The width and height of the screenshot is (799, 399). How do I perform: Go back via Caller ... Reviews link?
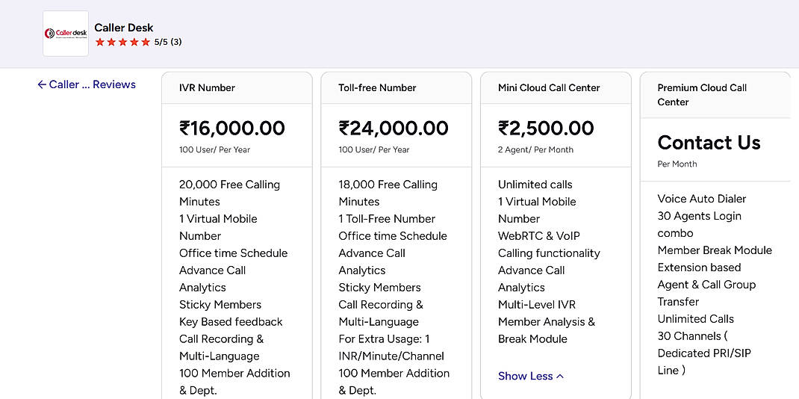[x=87, y=84]
